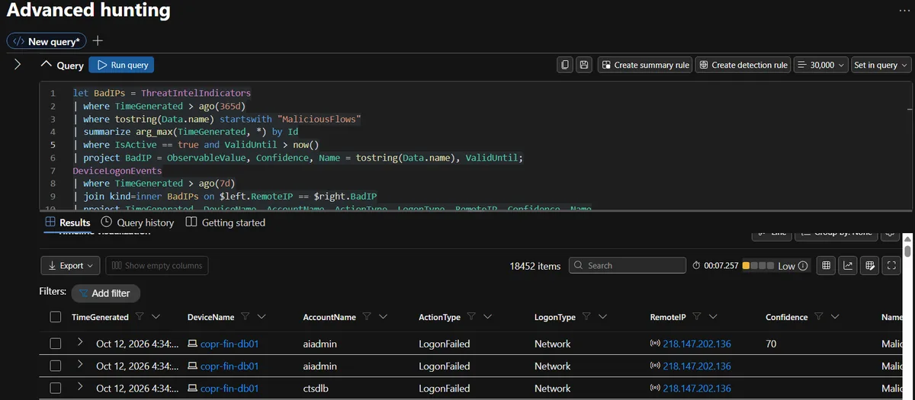
Task: Filter the TimeGenerated column
Action: pos(139,317)
